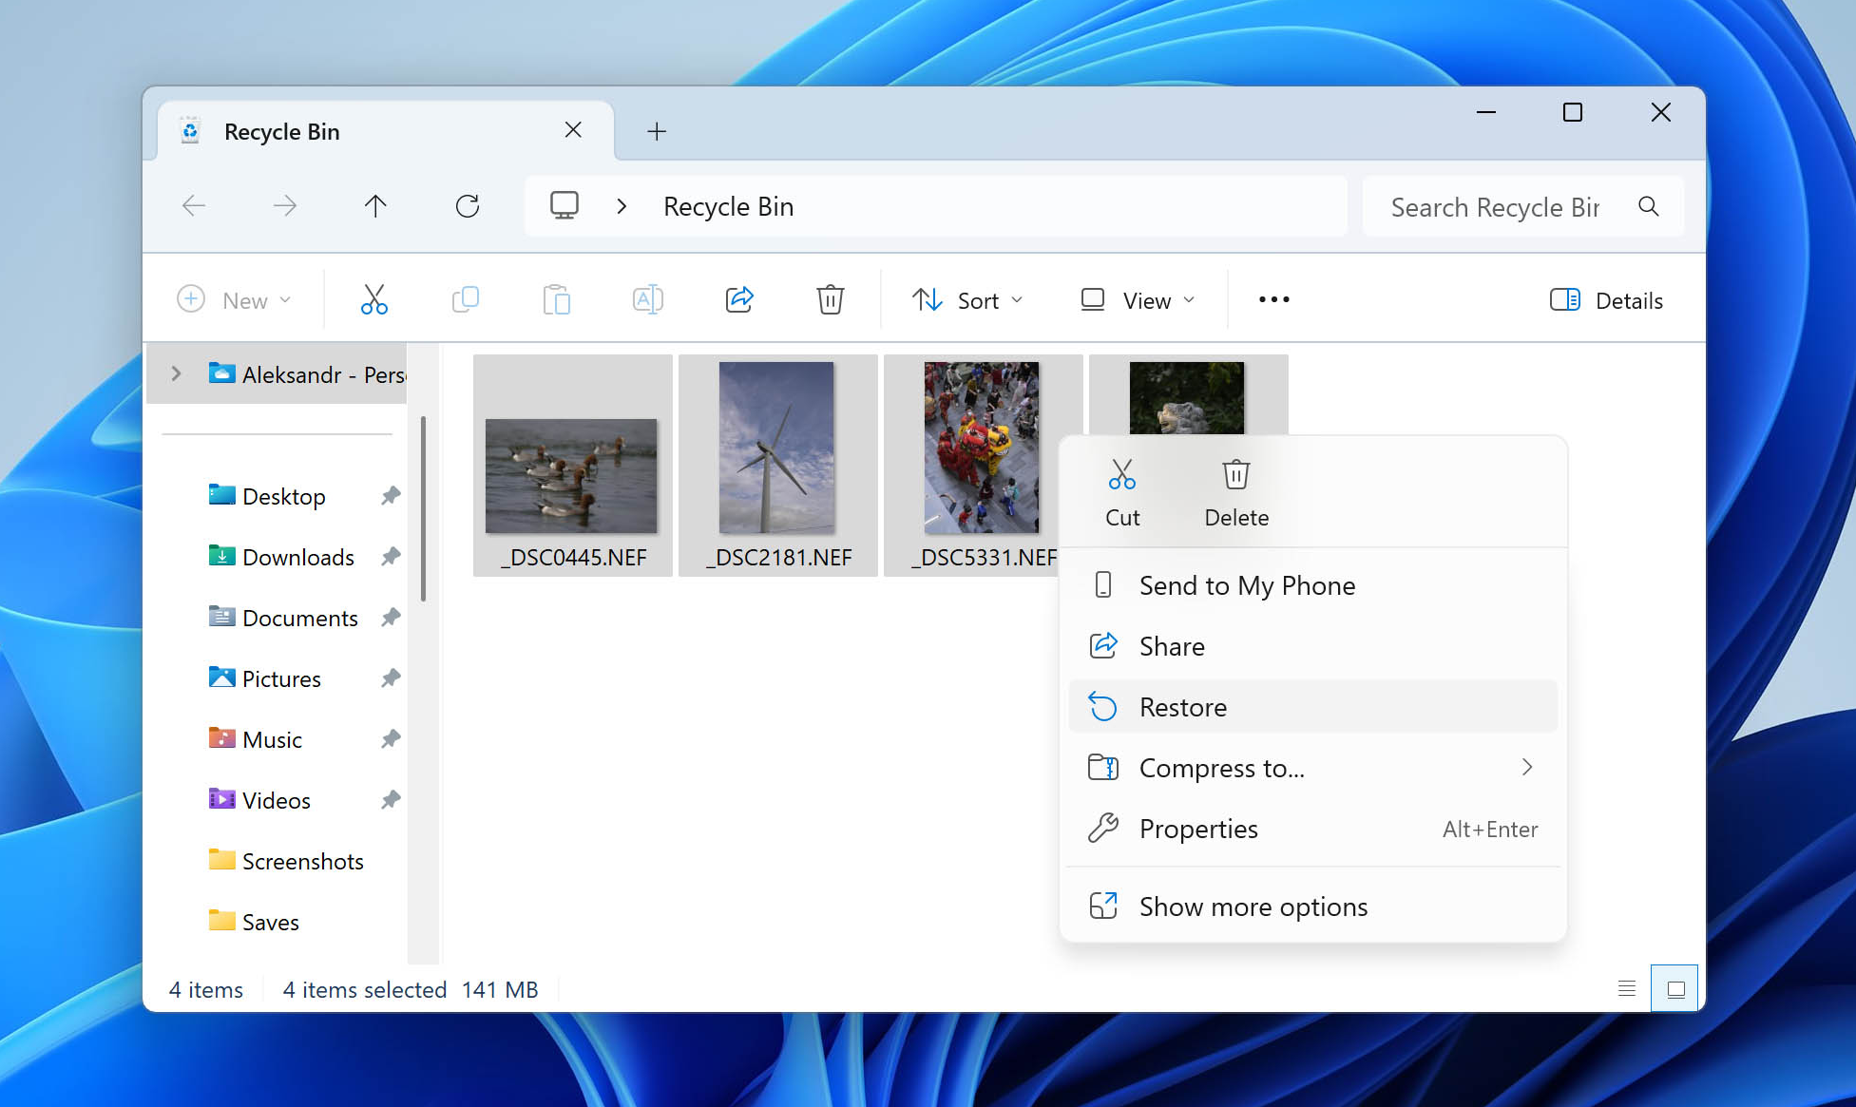Screen dimensions: 1856x1107
Task: Click the Share icon in the toolbar
Action: (x=739, y=299)
